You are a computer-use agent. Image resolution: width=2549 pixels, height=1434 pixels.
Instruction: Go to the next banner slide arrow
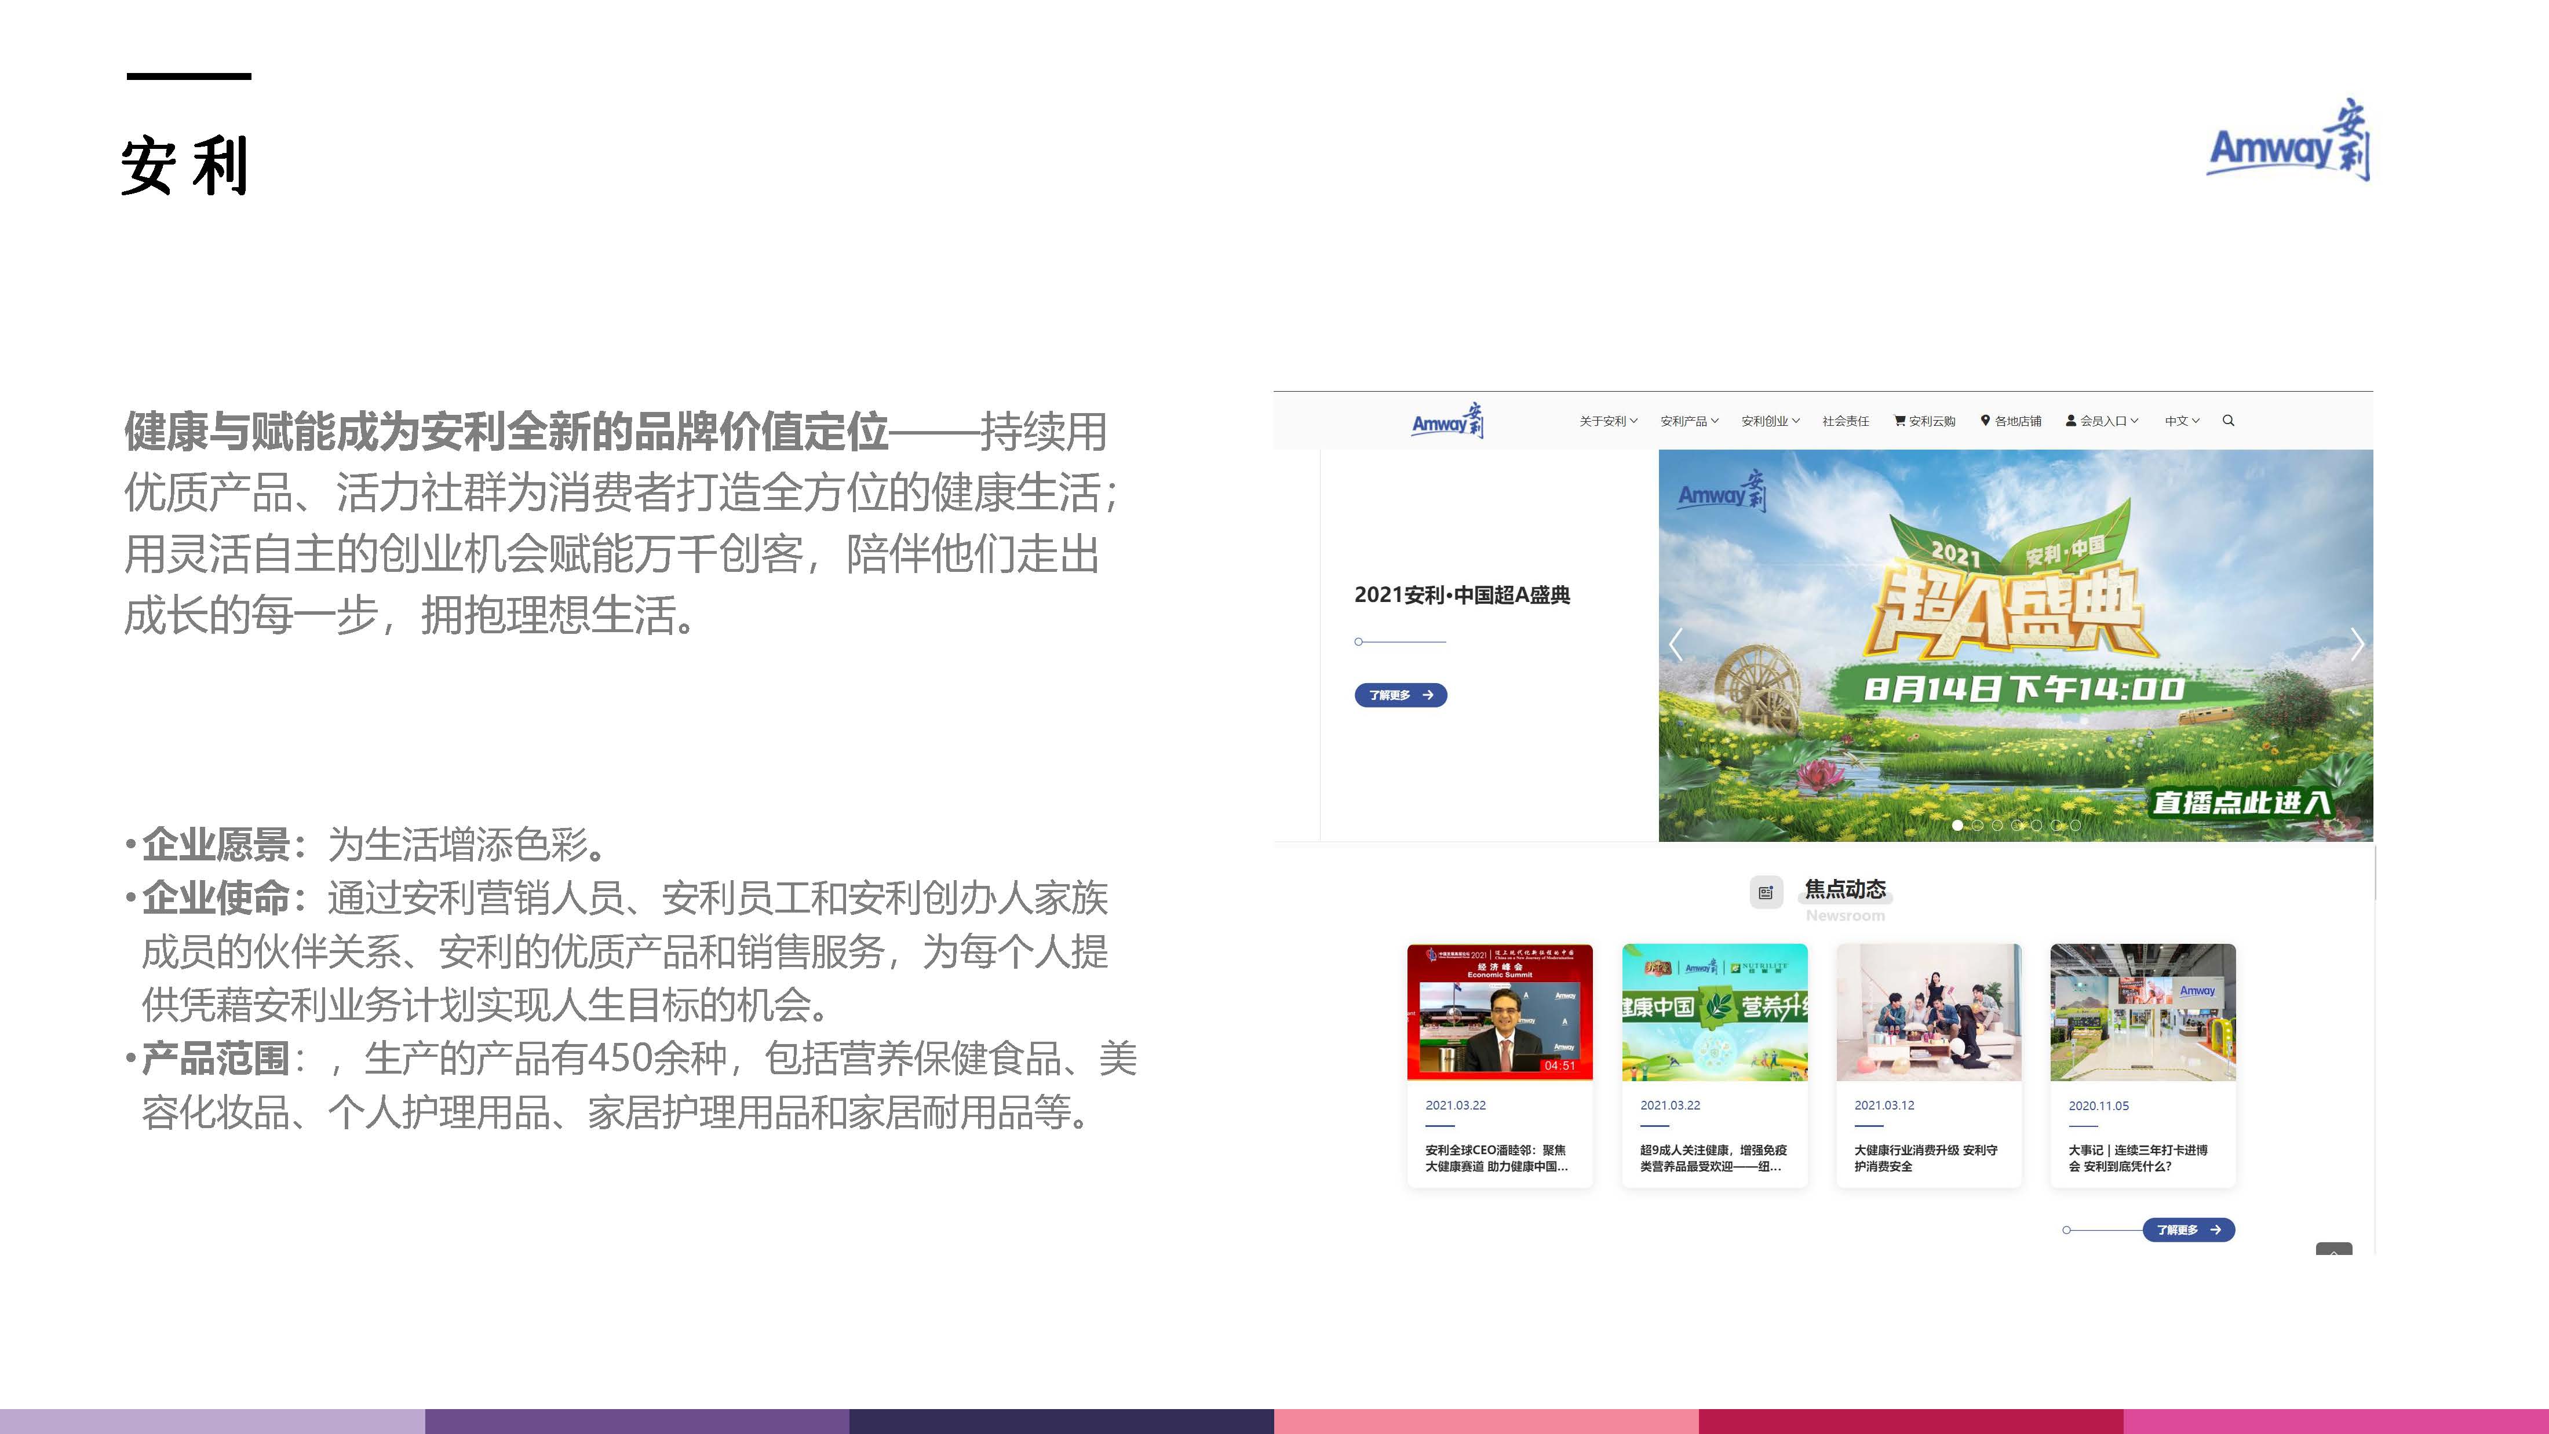2357,644
